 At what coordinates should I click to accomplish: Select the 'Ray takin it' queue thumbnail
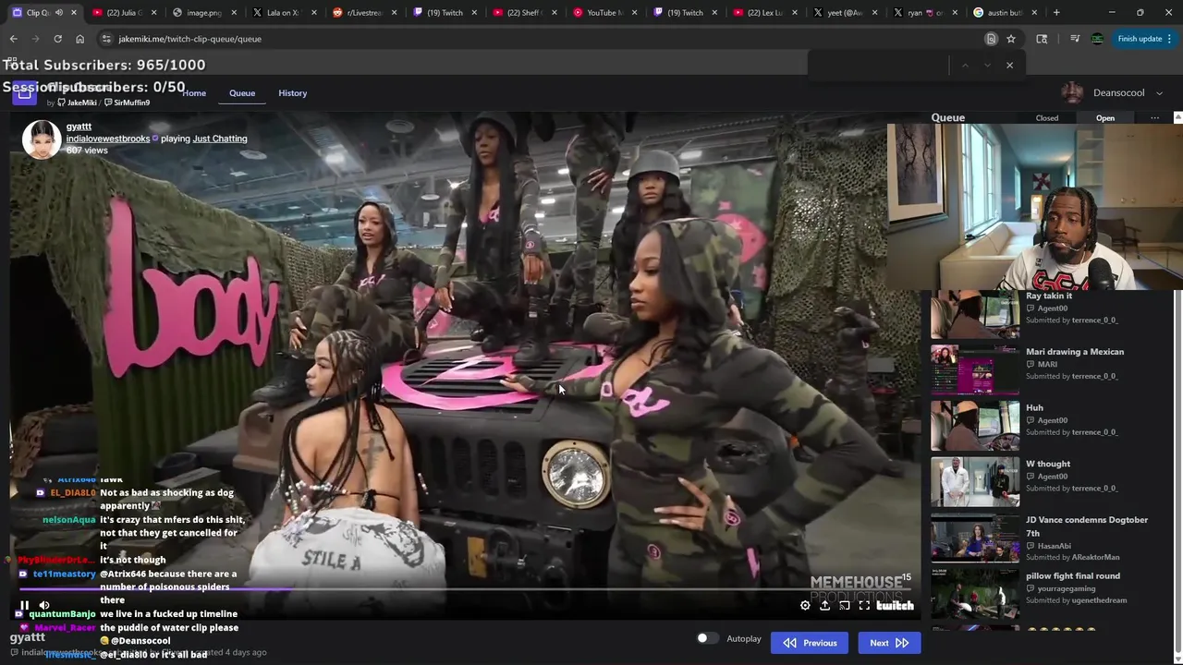[975, 314]
